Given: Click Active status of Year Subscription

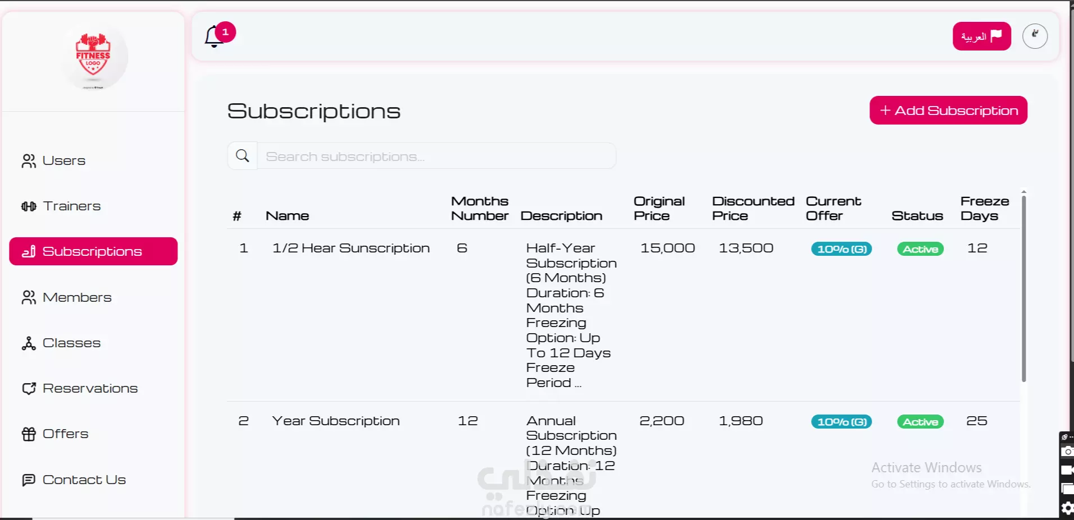Looking at the screenshot, I should [920, 422].
